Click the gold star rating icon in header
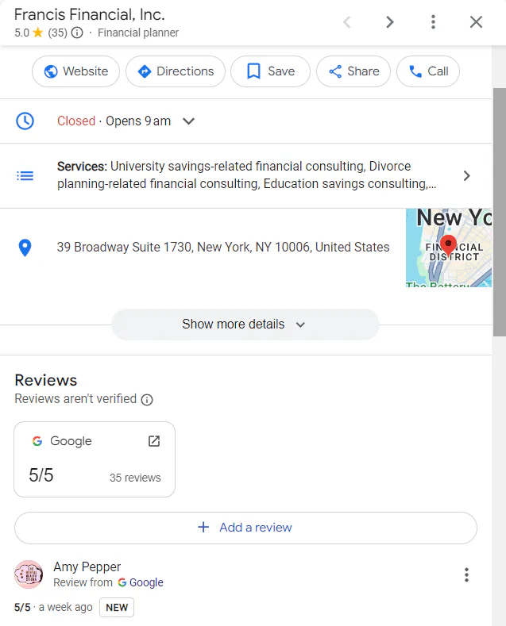Image resolution: width=506 pixels, height=626 pixels. pos(38,32)
